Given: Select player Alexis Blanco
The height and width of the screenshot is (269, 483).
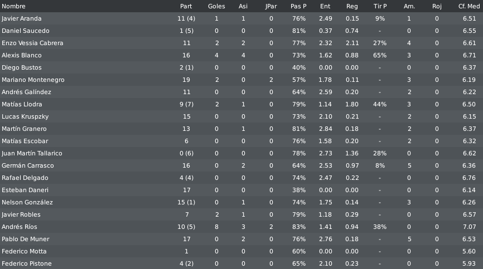Looking at the screenshot, I should coord(22,55).
